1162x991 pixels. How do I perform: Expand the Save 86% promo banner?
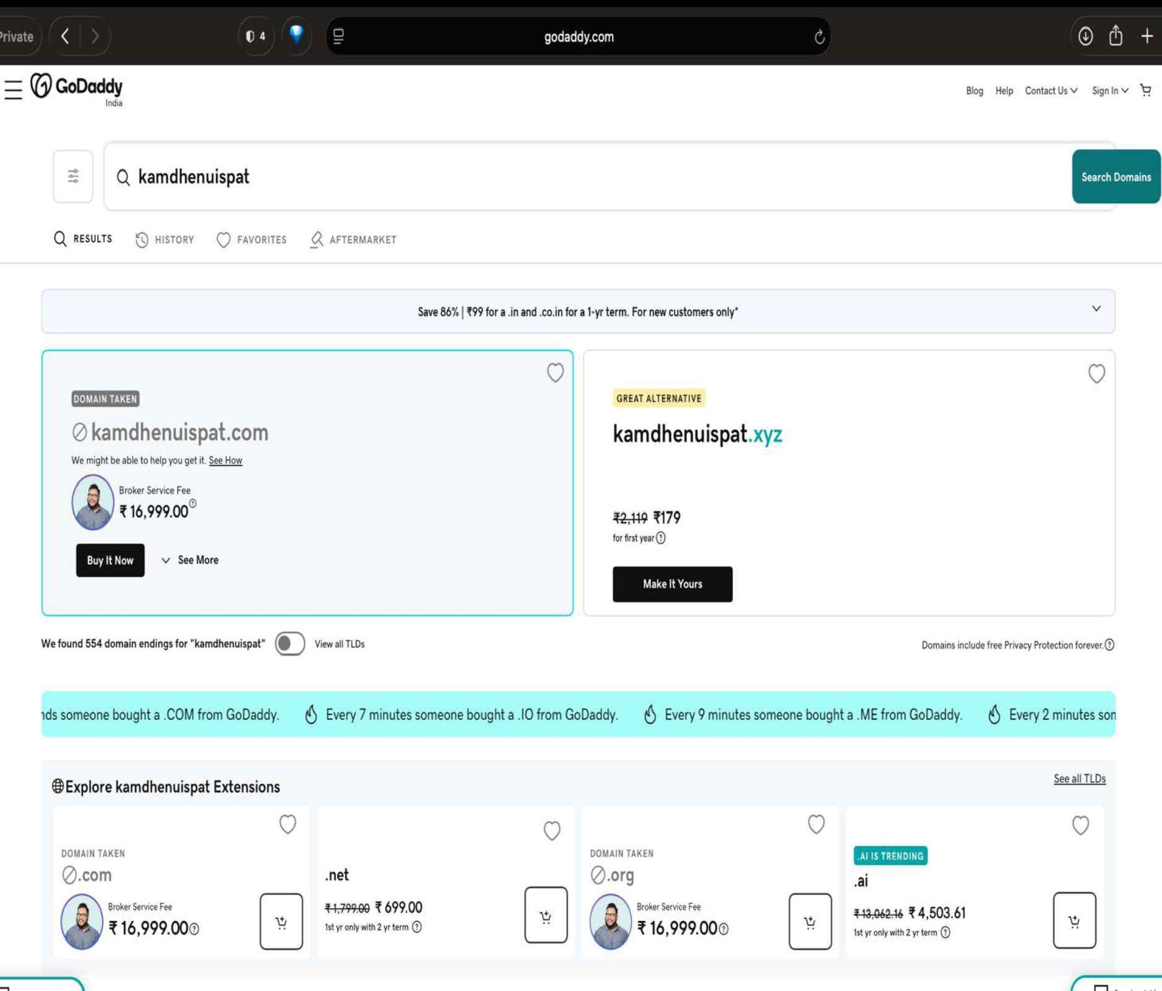coord(1096,309)
